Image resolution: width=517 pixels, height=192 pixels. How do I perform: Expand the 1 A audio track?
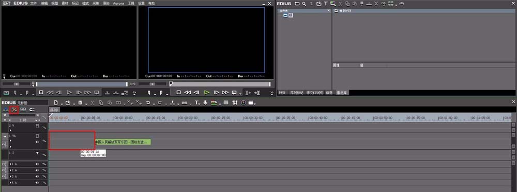[x=10, y=164]
